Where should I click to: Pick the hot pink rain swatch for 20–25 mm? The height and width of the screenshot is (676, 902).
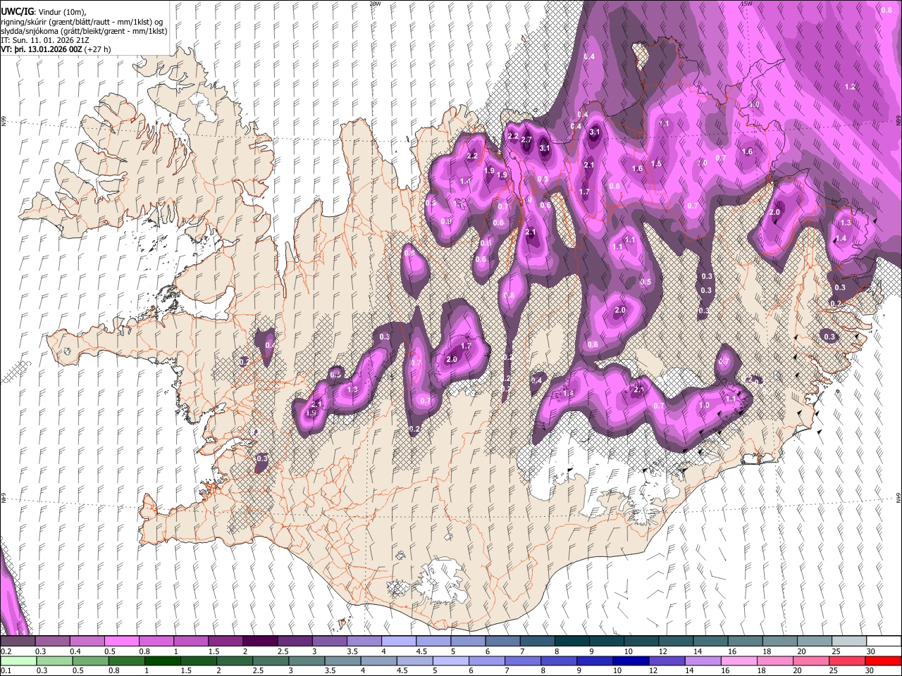(811, 661)
